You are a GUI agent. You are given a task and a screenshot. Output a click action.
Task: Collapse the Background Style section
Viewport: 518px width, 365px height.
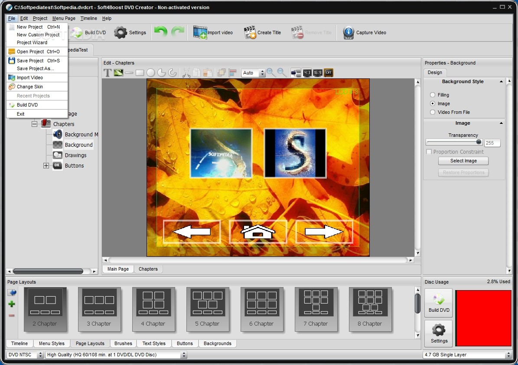tap(501, 81)
